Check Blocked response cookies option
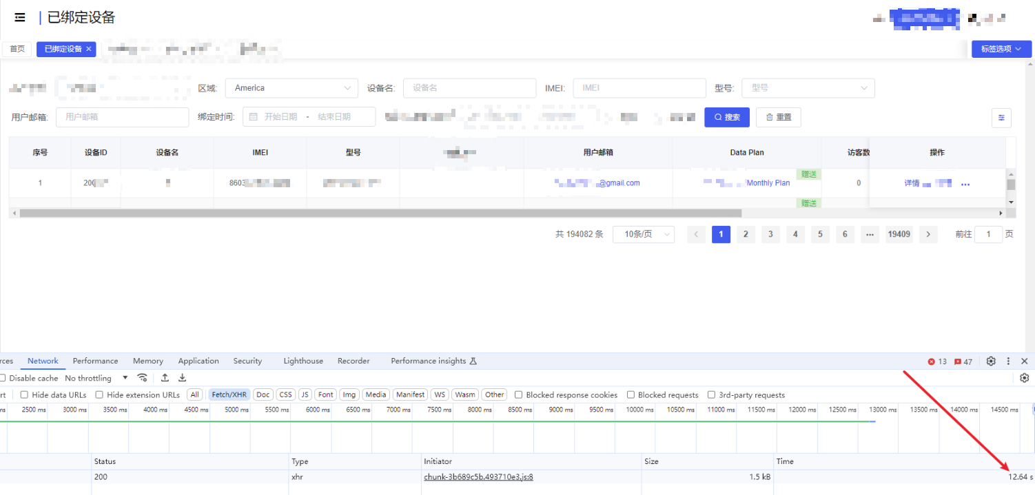Image resolution: width=1035 pixels, height=495 pixels. [518, 395]
